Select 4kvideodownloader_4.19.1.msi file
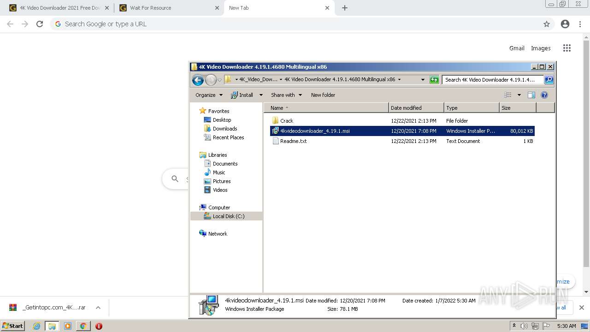 tap(402, 131)
